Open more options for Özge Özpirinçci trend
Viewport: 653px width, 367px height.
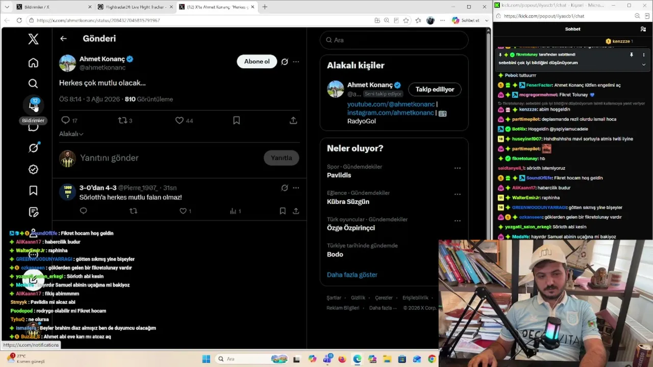pos(457,221)
